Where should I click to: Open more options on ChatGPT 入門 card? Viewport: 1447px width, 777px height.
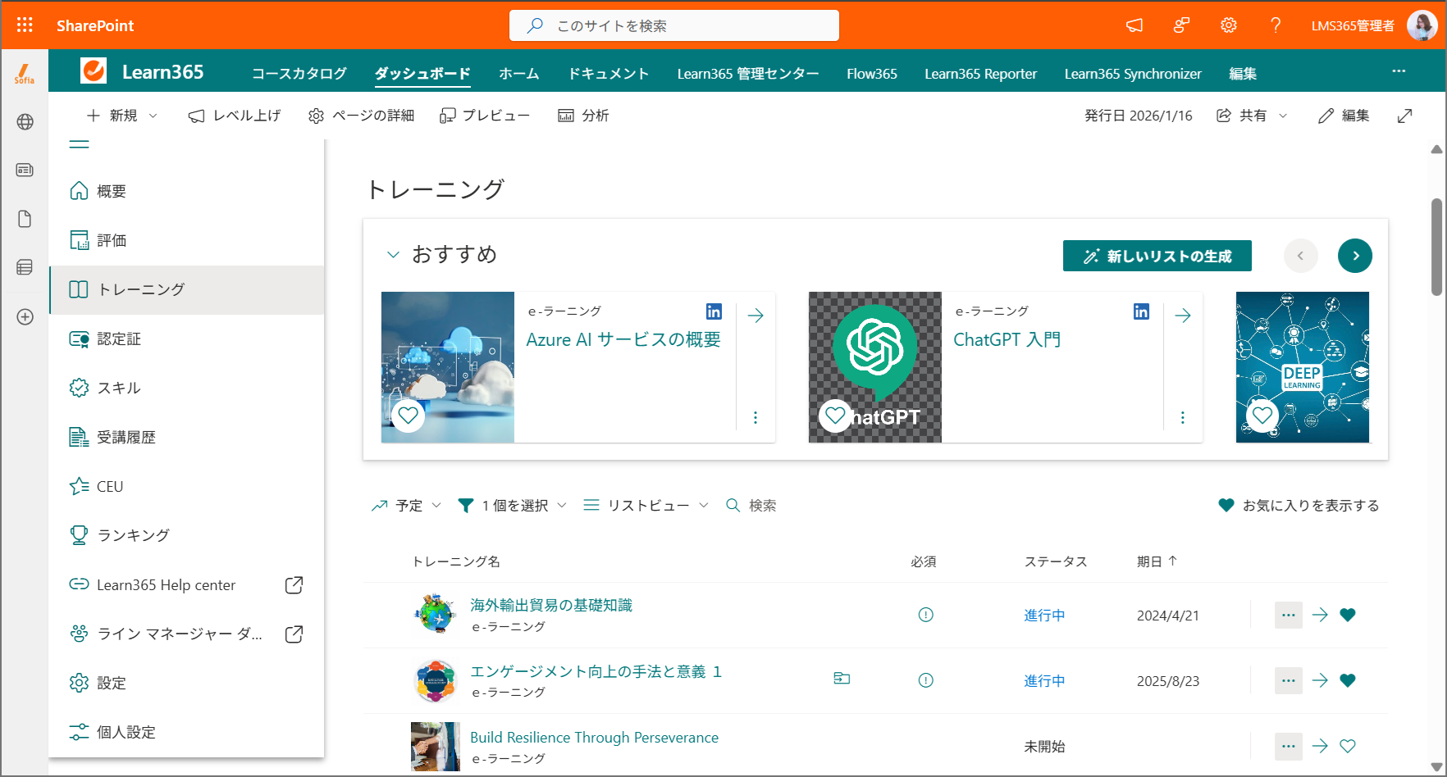coord(1183,418)
